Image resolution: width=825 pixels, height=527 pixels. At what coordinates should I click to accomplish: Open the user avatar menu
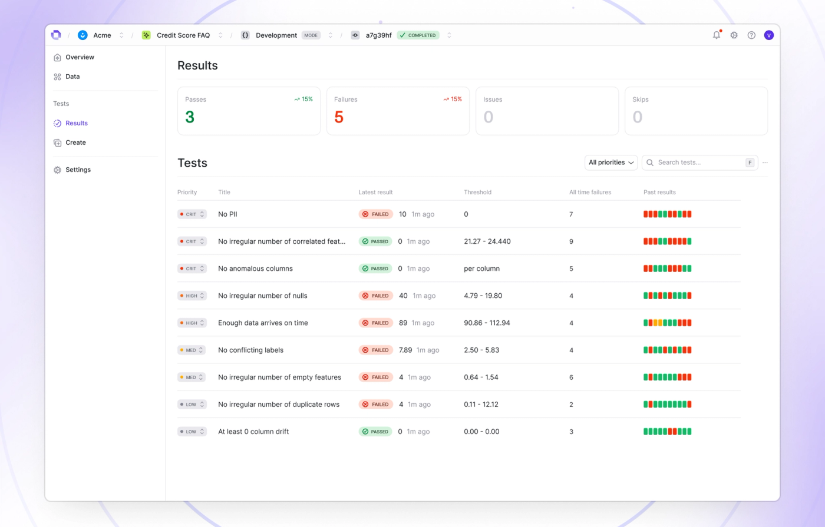[x=769, y=35]
